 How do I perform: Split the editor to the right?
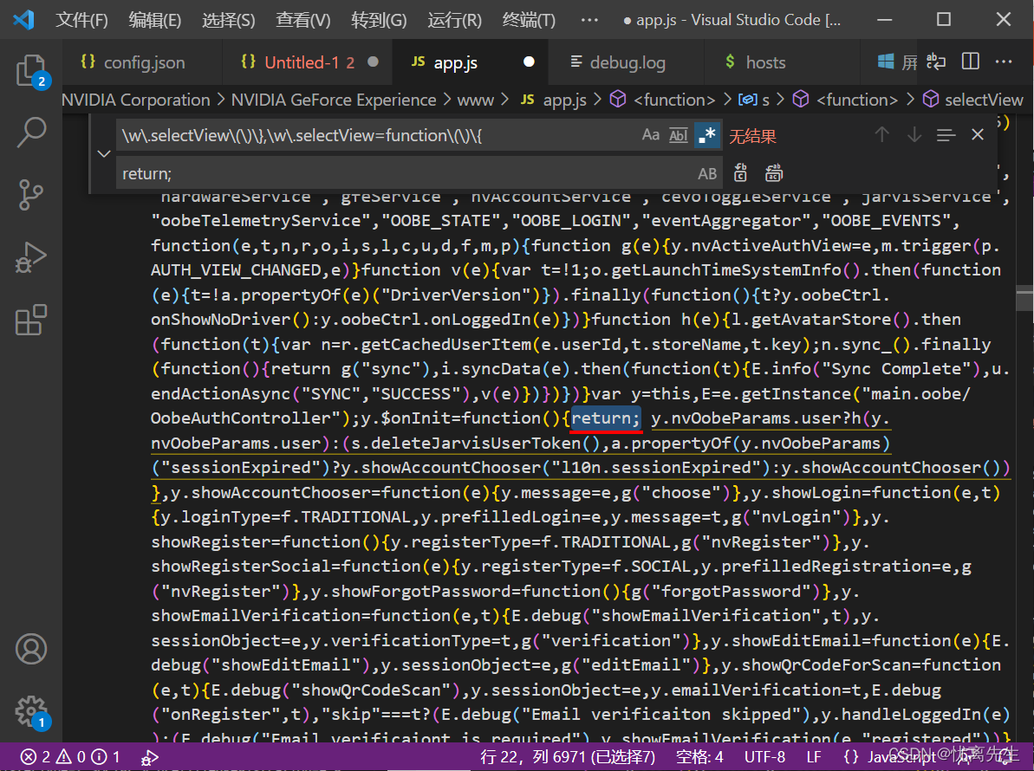click(970, 62)
